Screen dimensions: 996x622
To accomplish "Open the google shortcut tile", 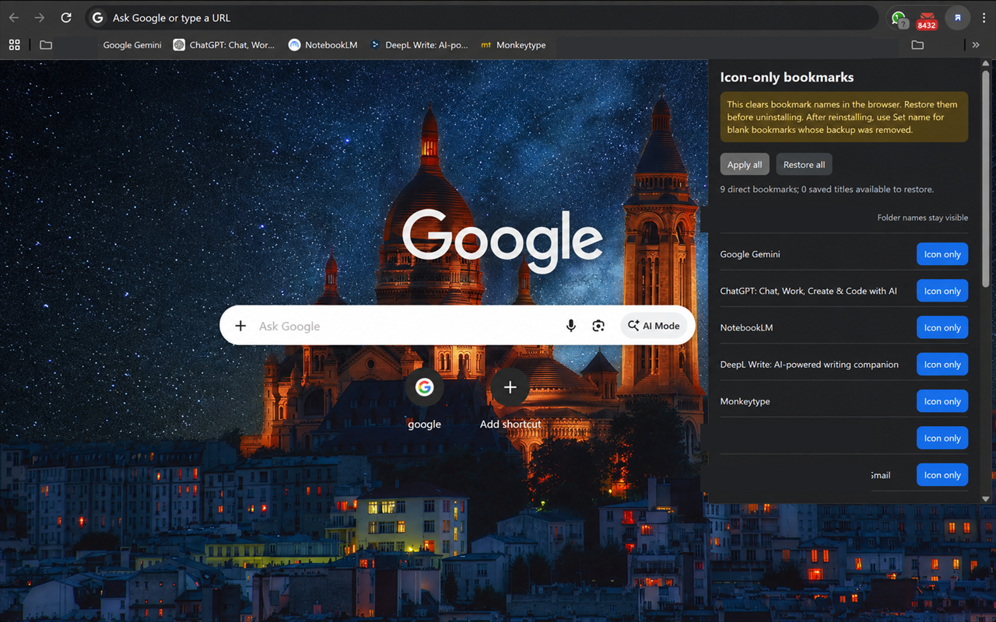I will (x=424, y=400).
